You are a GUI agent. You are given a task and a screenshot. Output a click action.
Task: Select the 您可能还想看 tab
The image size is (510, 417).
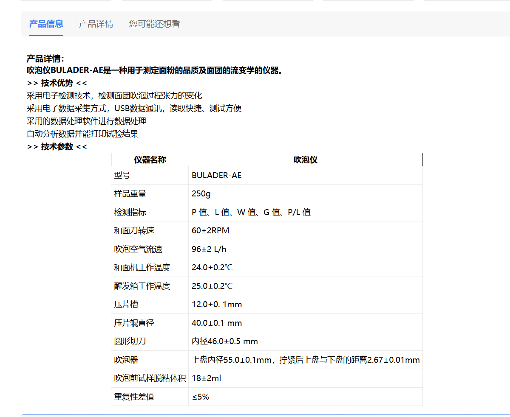pyautogui.click(x=154, y=24)
